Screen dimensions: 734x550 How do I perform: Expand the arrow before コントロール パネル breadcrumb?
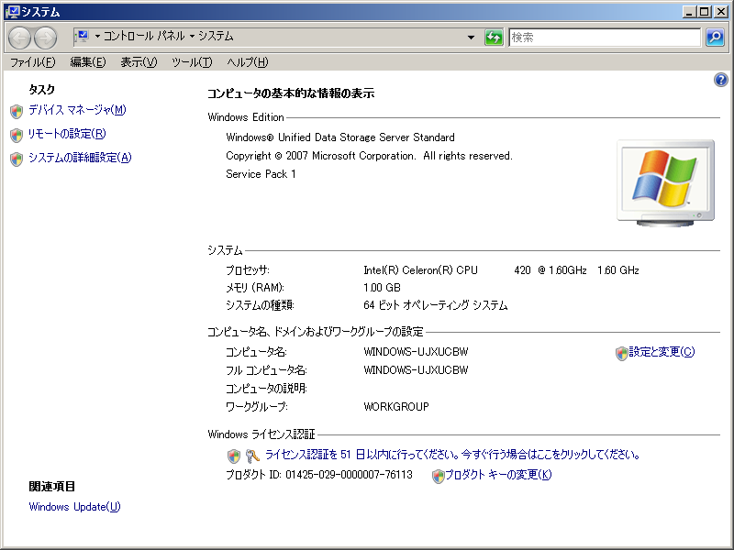point(97,36)
